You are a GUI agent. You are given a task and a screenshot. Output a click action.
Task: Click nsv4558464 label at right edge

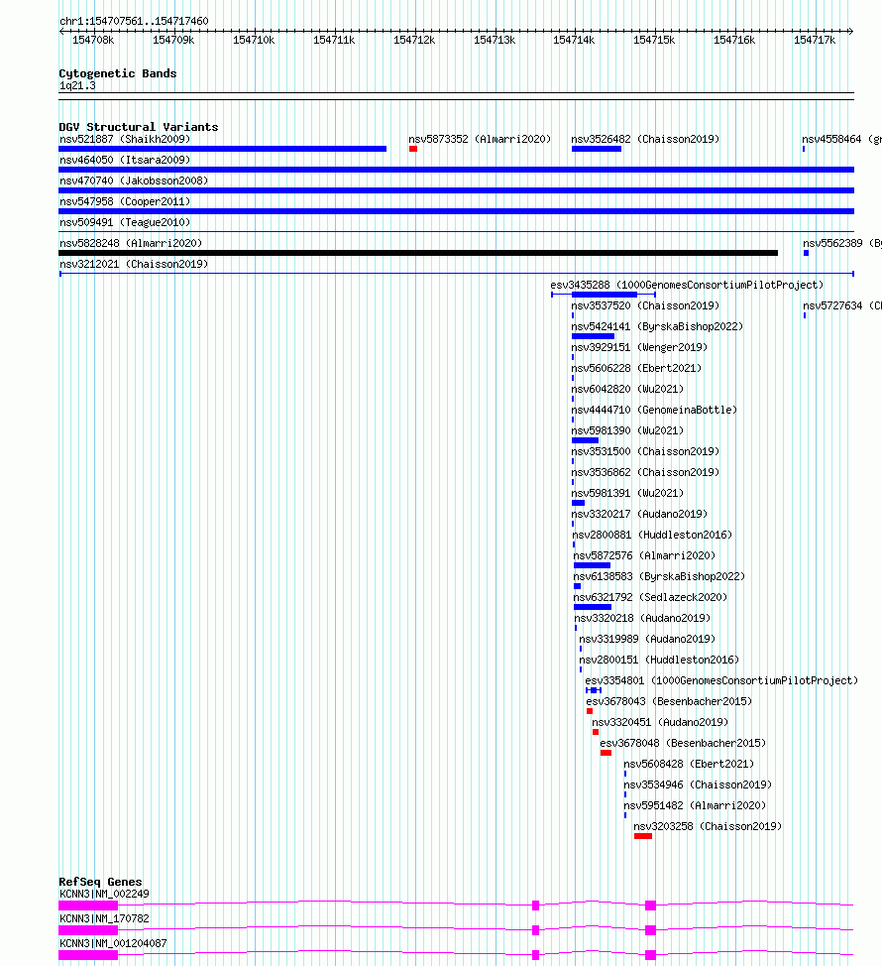point(841,139)
